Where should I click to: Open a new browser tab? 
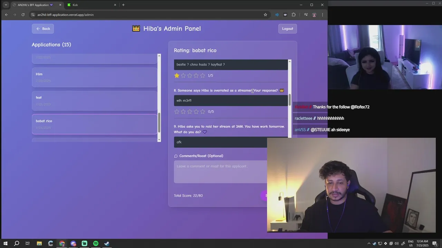click(123, 5)
